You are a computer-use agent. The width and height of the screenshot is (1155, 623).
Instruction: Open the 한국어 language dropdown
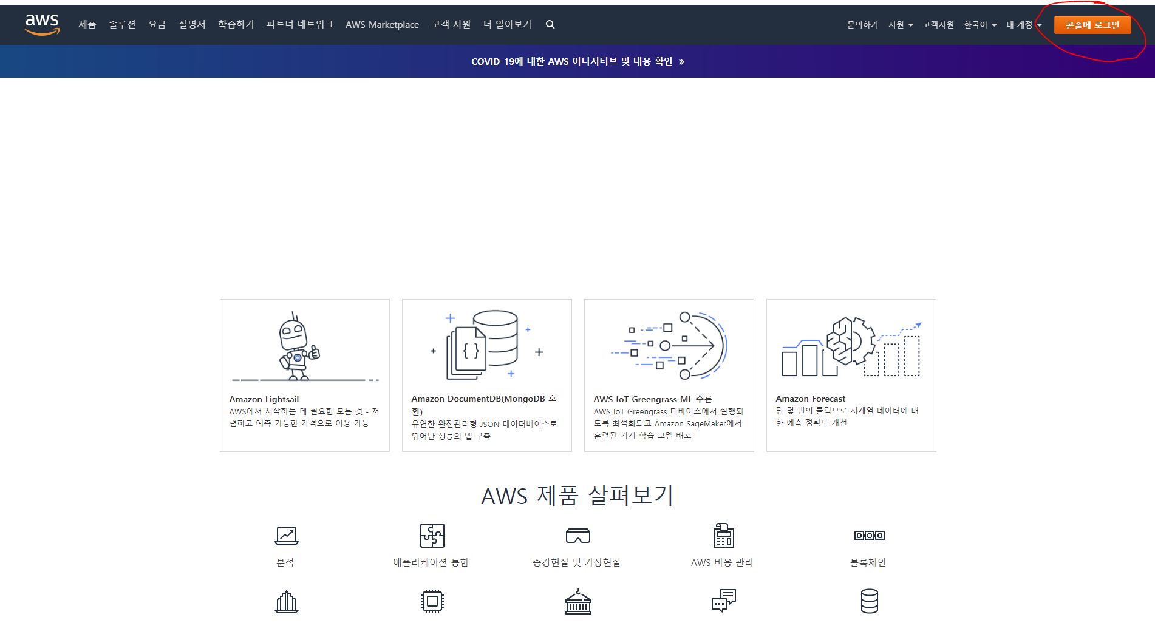tap(980, 25)
